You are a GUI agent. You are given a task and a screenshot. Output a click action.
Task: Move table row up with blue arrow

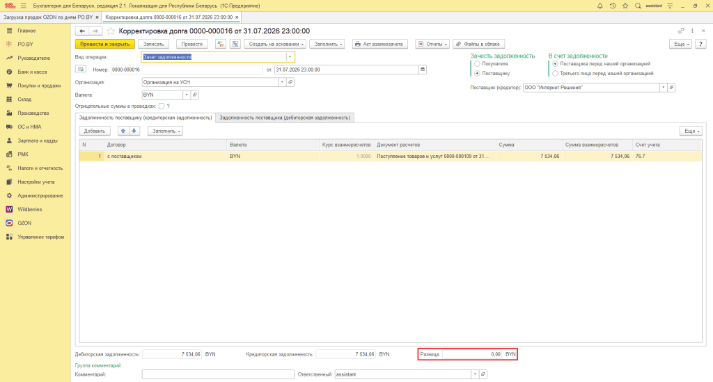tap(123, 131)
